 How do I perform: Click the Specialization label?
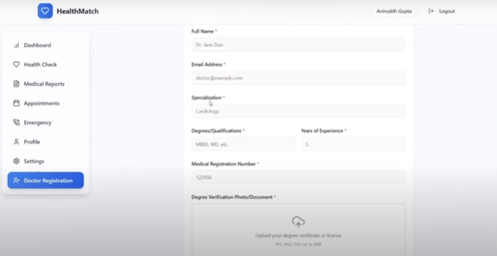pos(207,98)
